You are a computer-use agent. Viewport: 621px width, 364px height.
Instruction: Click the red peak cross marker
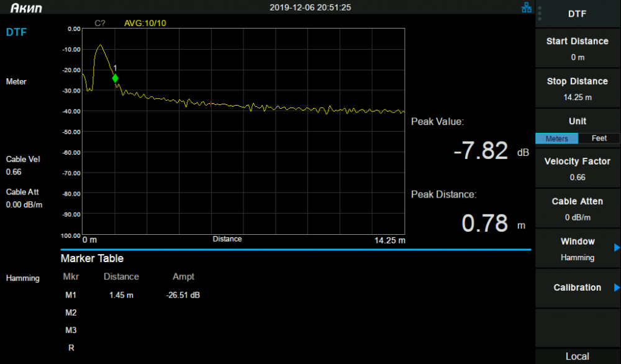[211, 104]
